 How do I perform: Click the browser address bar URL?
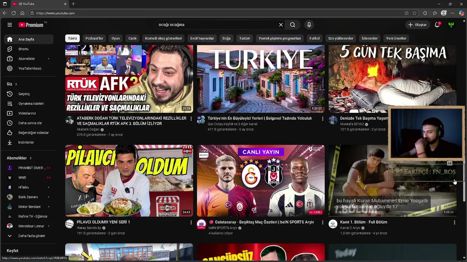55,13
